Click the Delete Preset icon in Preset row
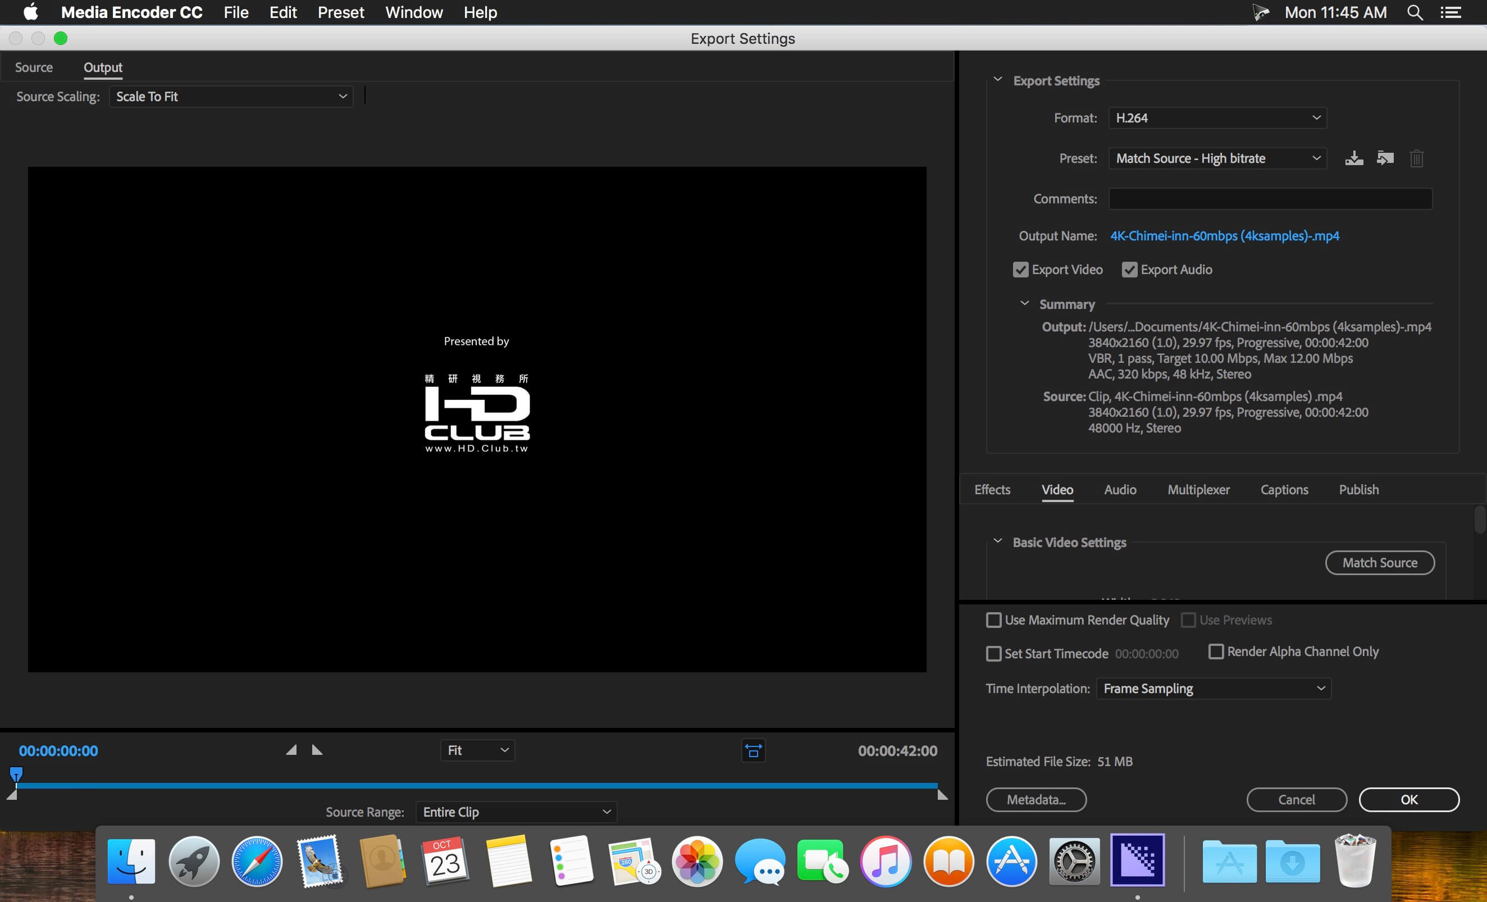The height and width of the screenshot is (902, 1487). tap(1416, 157)
